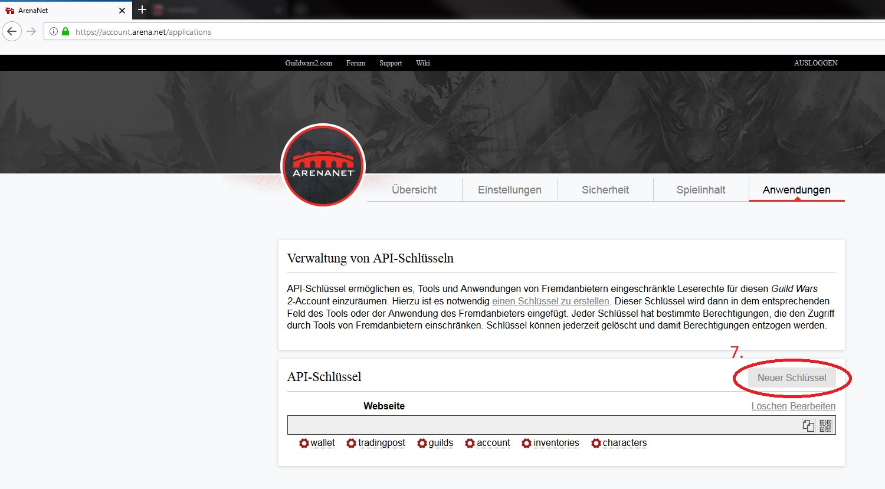Switch to the Übersicht tab
The width and height of the screenshot is (885, 489).
[x=414, y=190]
